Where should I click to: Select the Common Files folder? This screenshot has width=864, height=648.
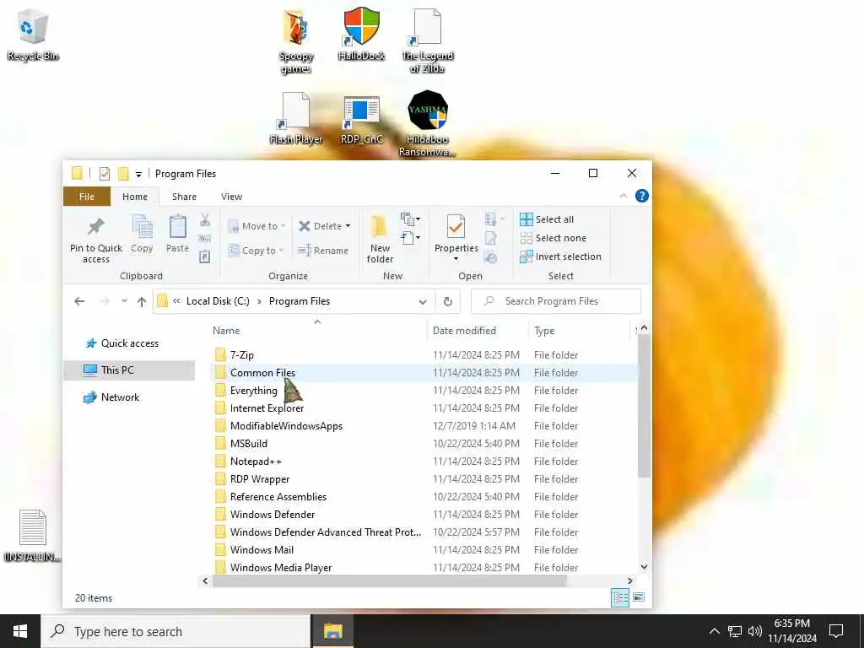tap(262, 373)
